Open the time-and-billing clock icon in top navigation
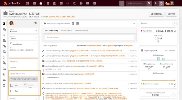182x100 pixels. pyautogui.click(x=68, y=3)
